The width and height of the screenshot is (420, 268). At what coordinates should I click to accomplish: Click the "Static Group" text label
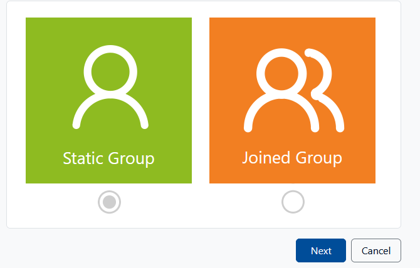(108, 158)
